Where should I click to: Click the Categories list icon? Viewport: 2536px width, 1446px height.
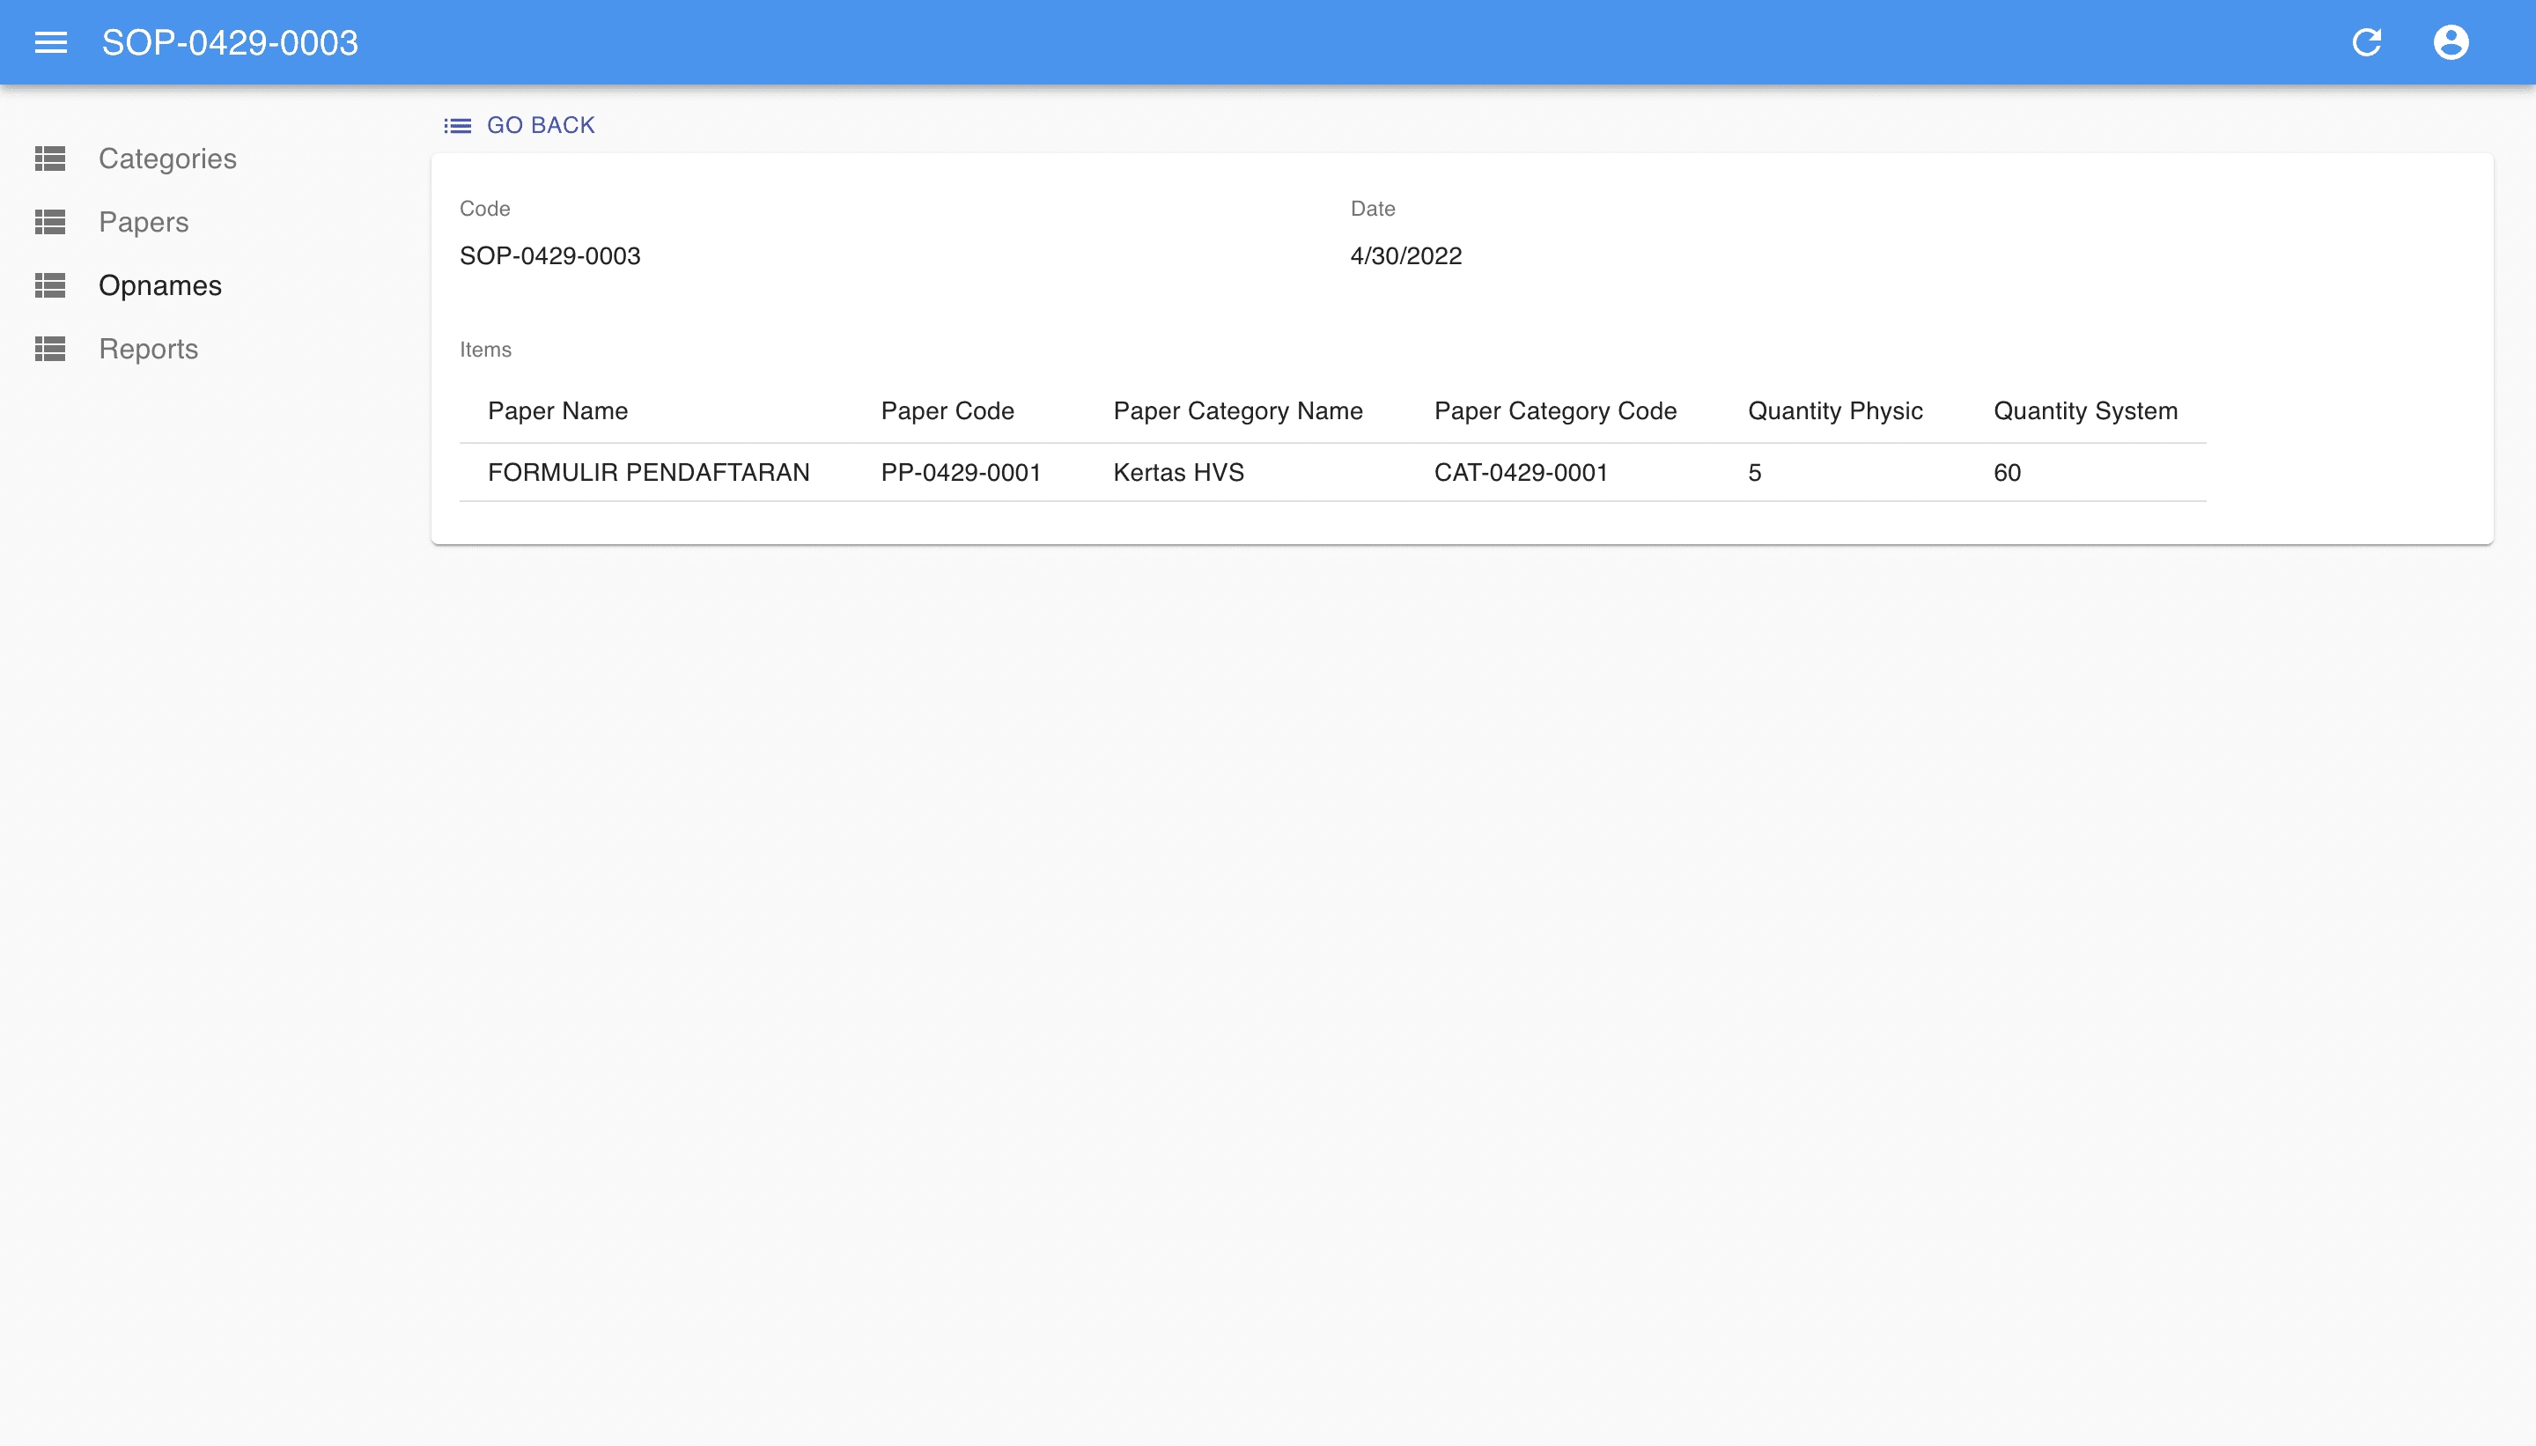pyautogui.click(x=51, y=159)
